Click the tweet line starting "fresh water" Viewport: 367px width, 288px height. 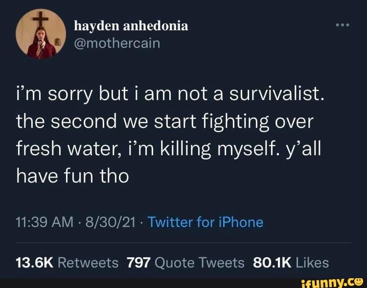(x=168, y=149)
